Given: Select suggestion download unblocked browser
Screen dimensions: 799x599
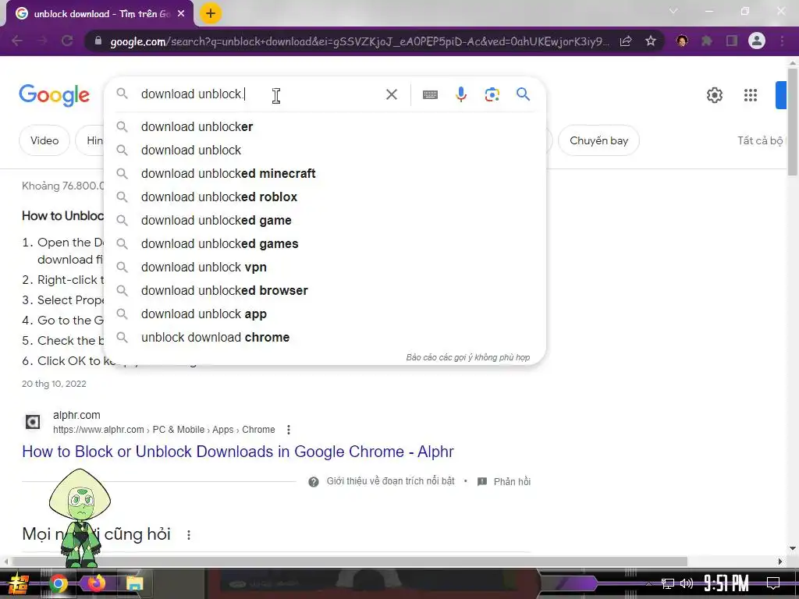Looking at the screenshot, I should point(325,291).
